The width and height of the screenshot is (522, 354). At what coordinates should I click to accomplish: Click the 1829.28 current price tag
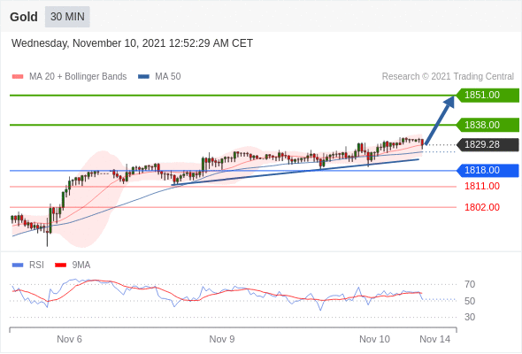487,144
